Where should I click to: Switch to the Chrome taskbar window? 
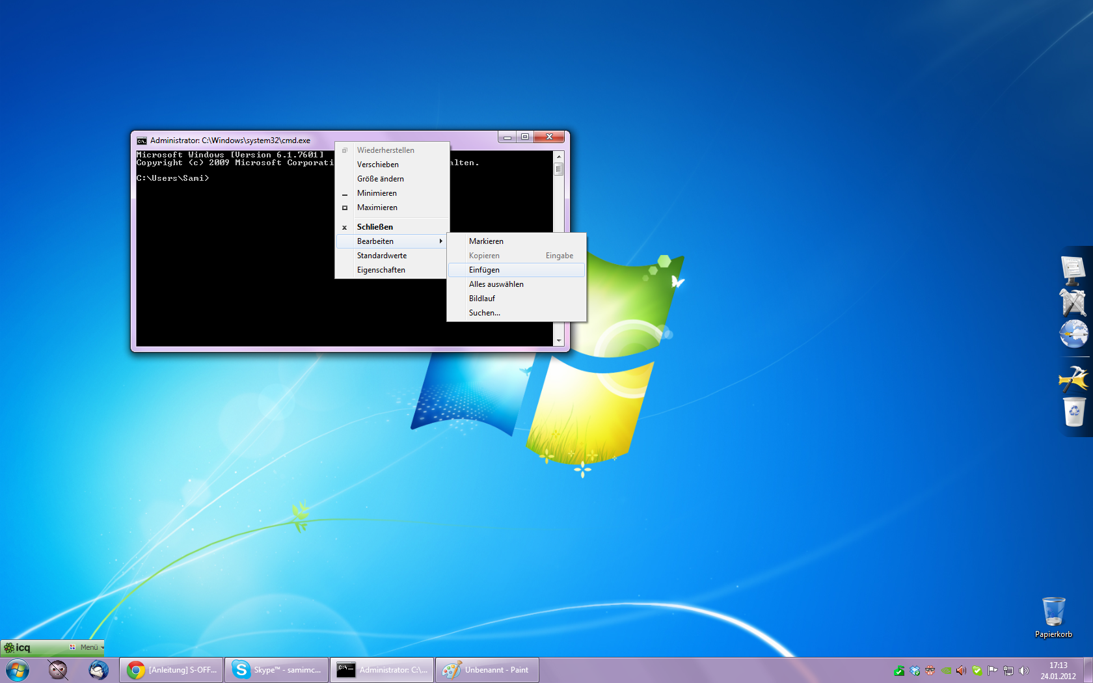click(172, 669)
